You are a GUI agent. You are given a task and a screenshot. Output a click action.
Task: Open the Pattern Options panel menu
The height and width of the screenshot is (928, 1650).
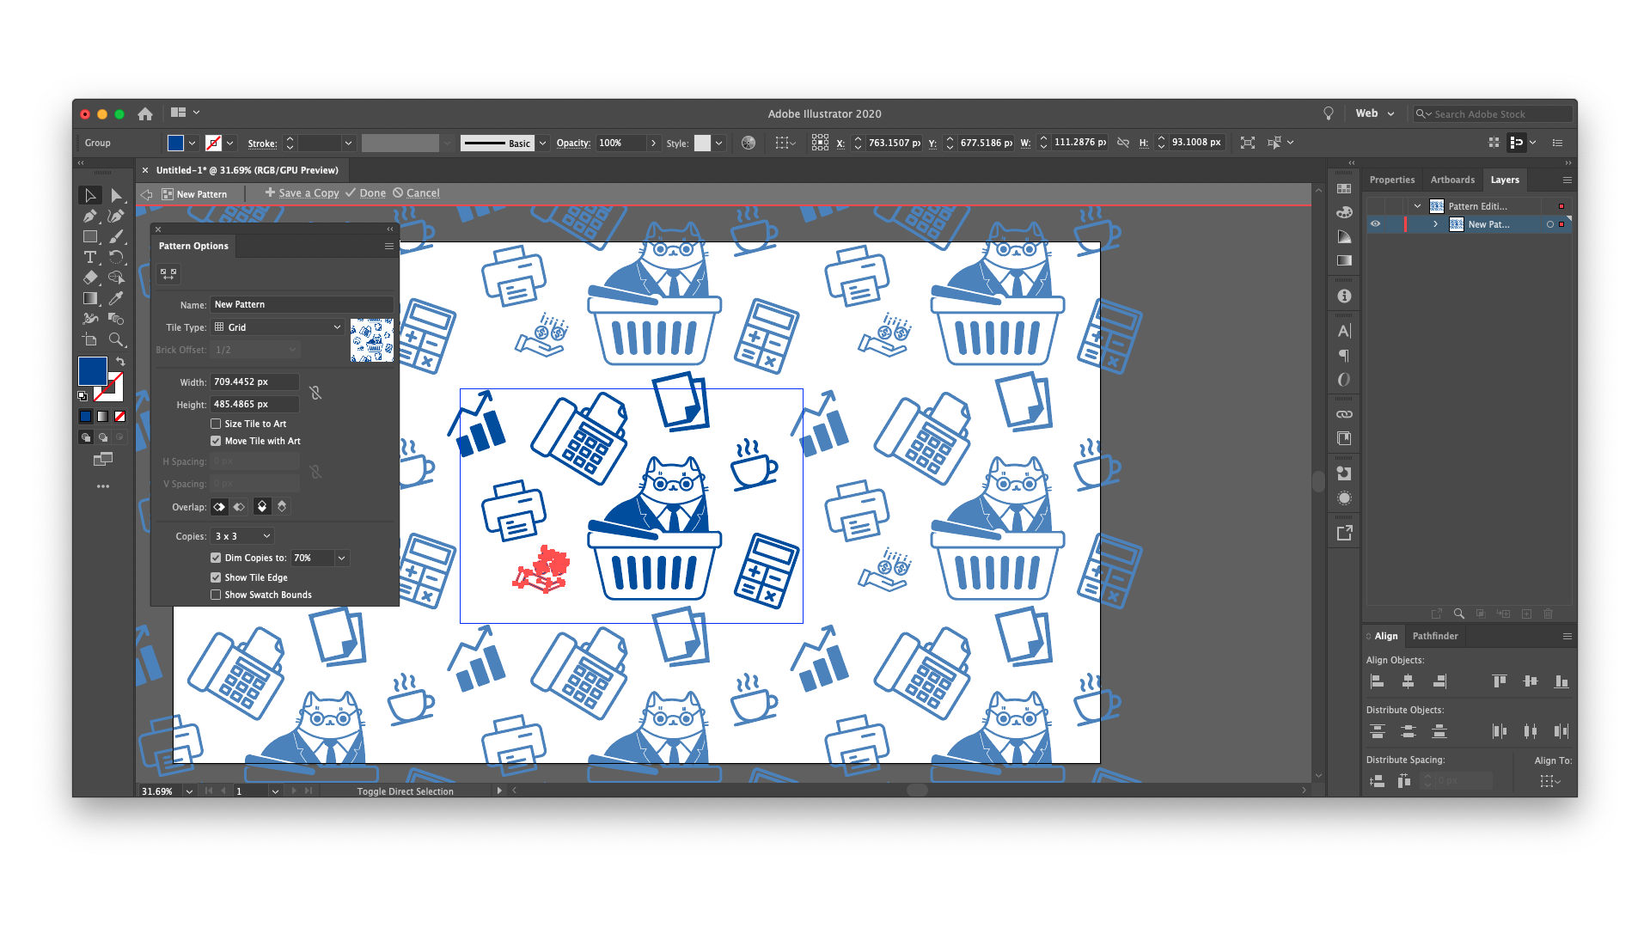pos(388,247)
